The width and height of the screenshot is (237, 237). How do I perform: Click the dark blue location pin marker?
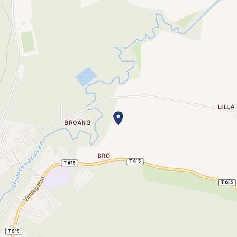(118, 118)
